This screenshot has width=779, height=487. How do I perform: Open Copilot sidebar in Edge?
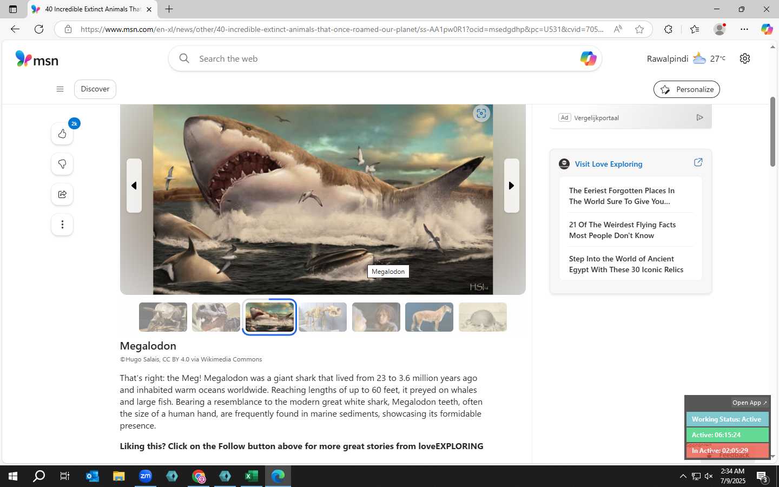click(767, 29)
